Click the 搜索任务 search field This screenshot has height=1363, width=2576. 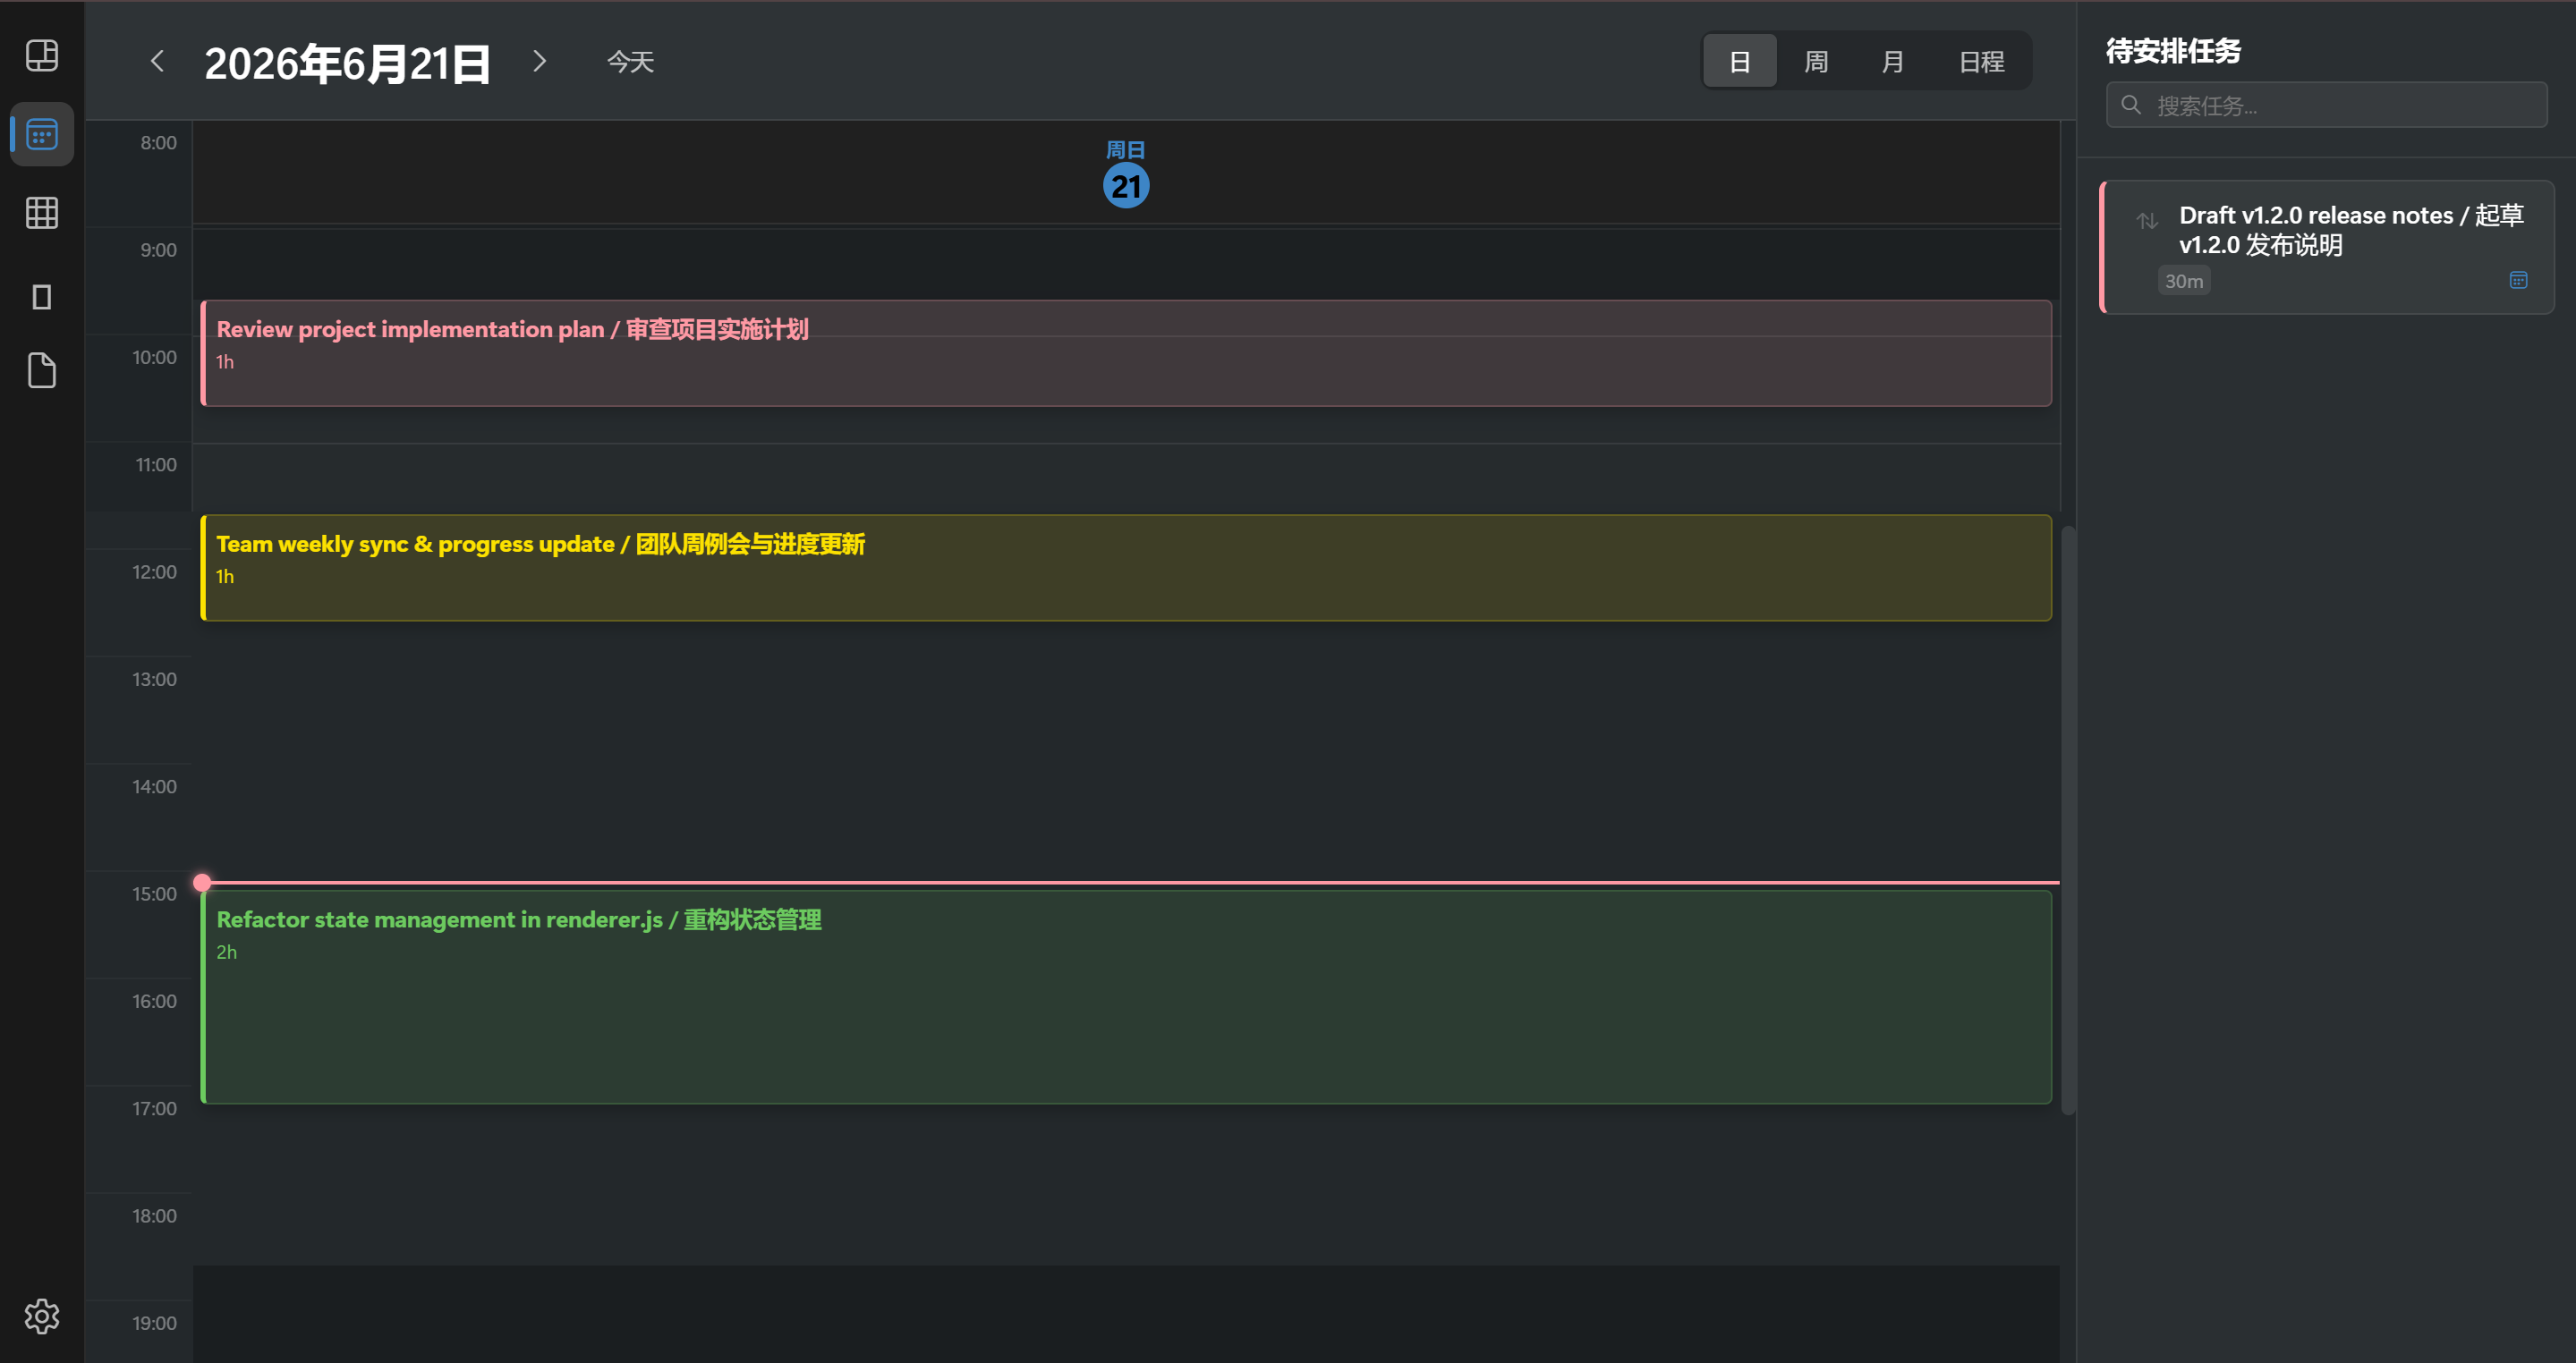click(x=2326, y=105)
